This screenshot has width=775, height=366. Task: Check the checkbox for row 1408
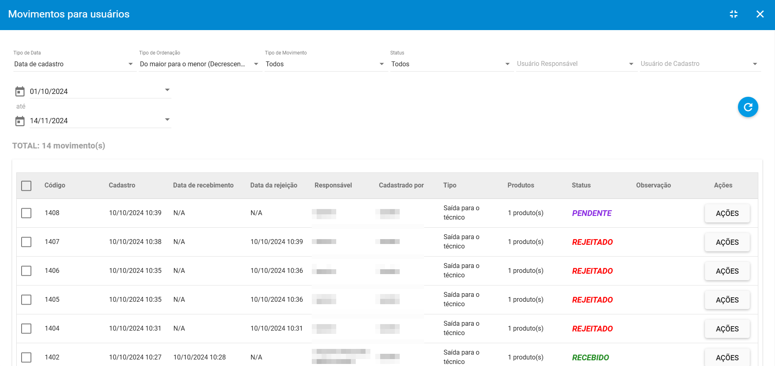[26, 213]
